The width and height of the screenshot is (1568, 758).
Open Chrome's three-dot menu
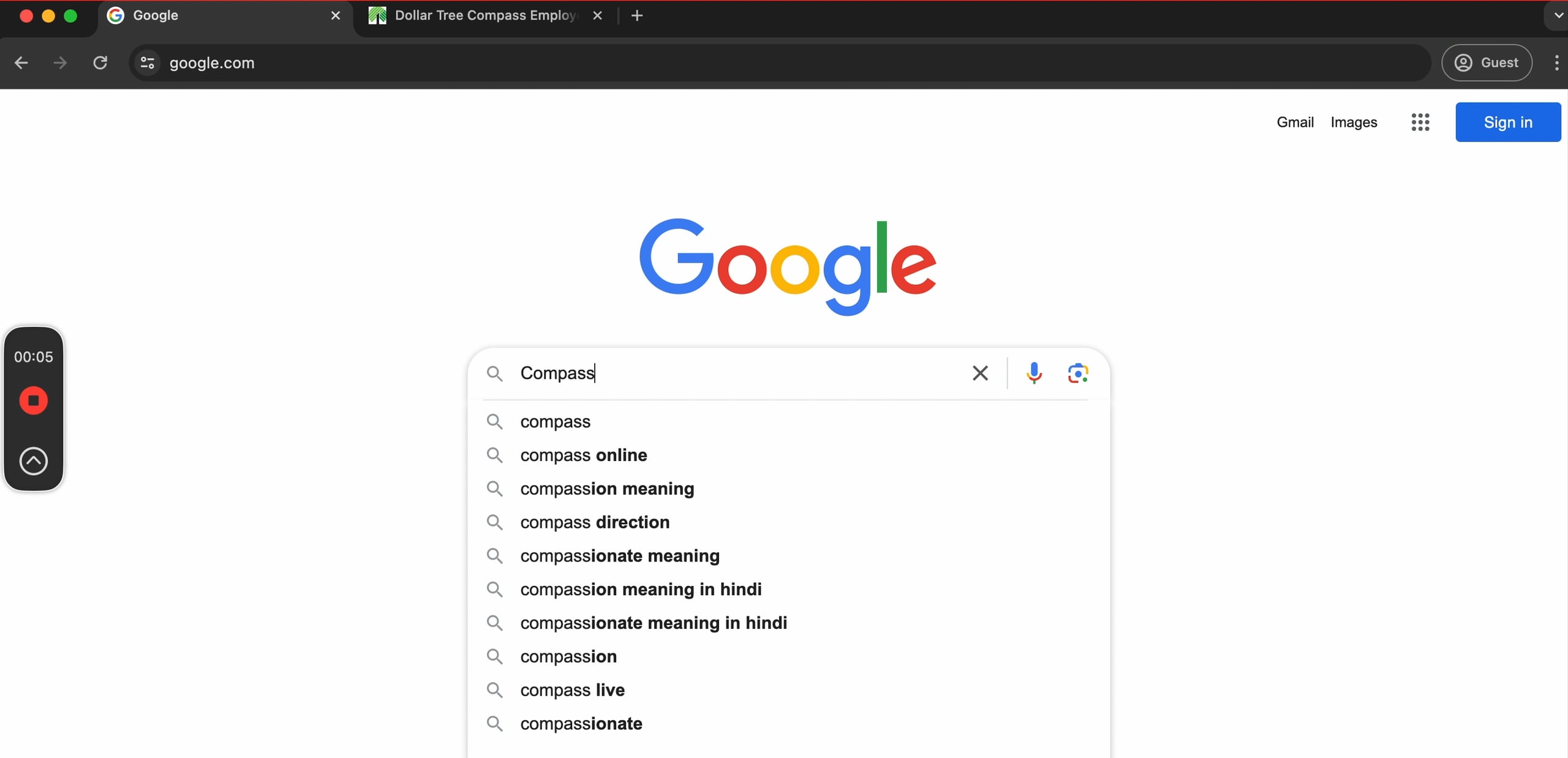(1556, 62)
